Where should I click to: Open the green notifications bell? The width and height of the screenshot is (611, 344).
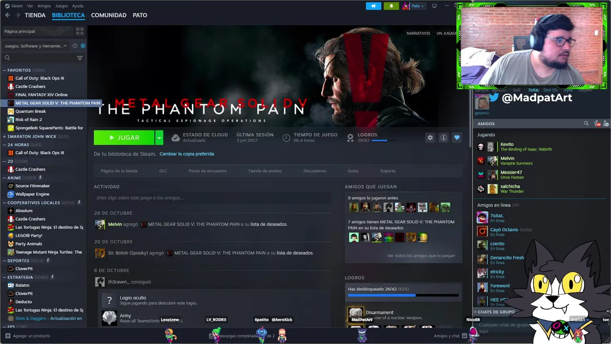click(x=391, y=6)
